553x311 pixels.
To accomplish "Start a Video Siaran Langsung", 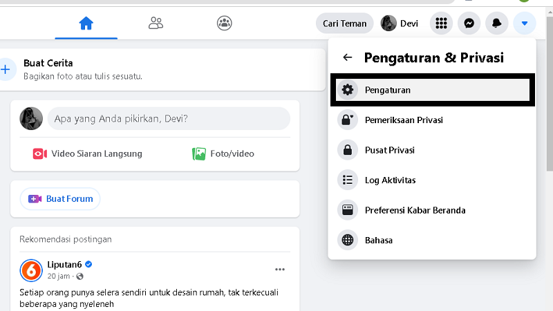I will pyautogui.click(x=88, y=153).
